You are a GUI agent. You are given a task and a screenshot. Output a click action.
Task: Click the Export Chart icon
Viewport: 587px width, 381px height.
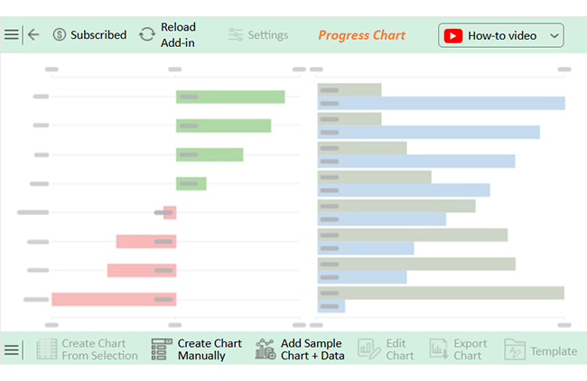point(439,349)
